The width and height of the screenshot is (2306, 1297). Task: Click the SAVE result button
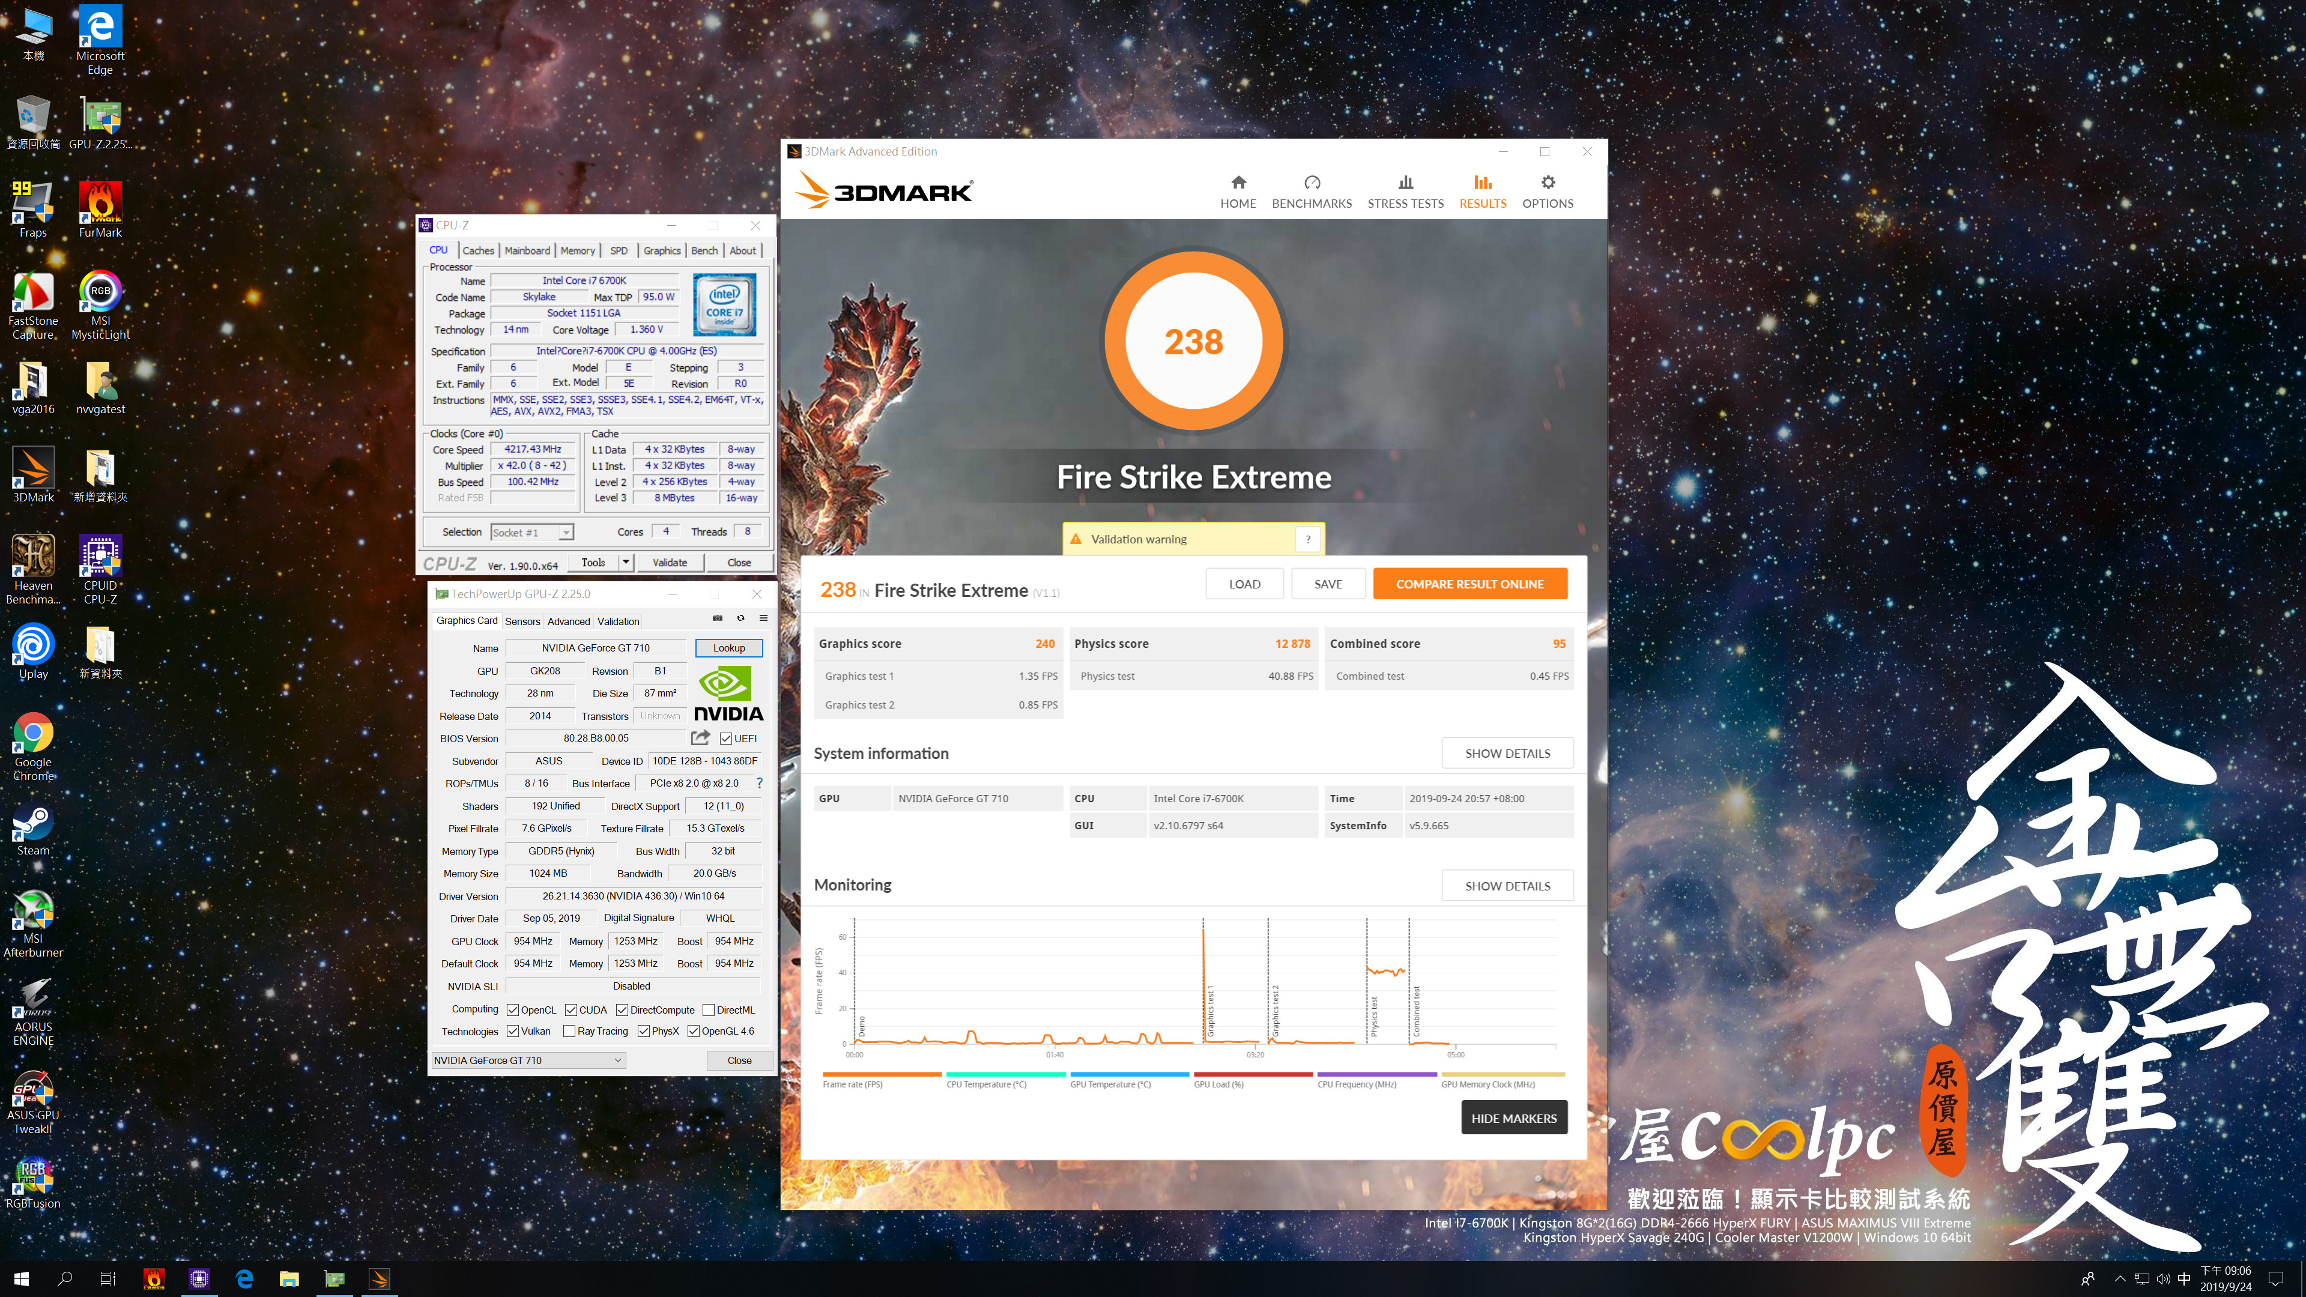pos(1328,584)
